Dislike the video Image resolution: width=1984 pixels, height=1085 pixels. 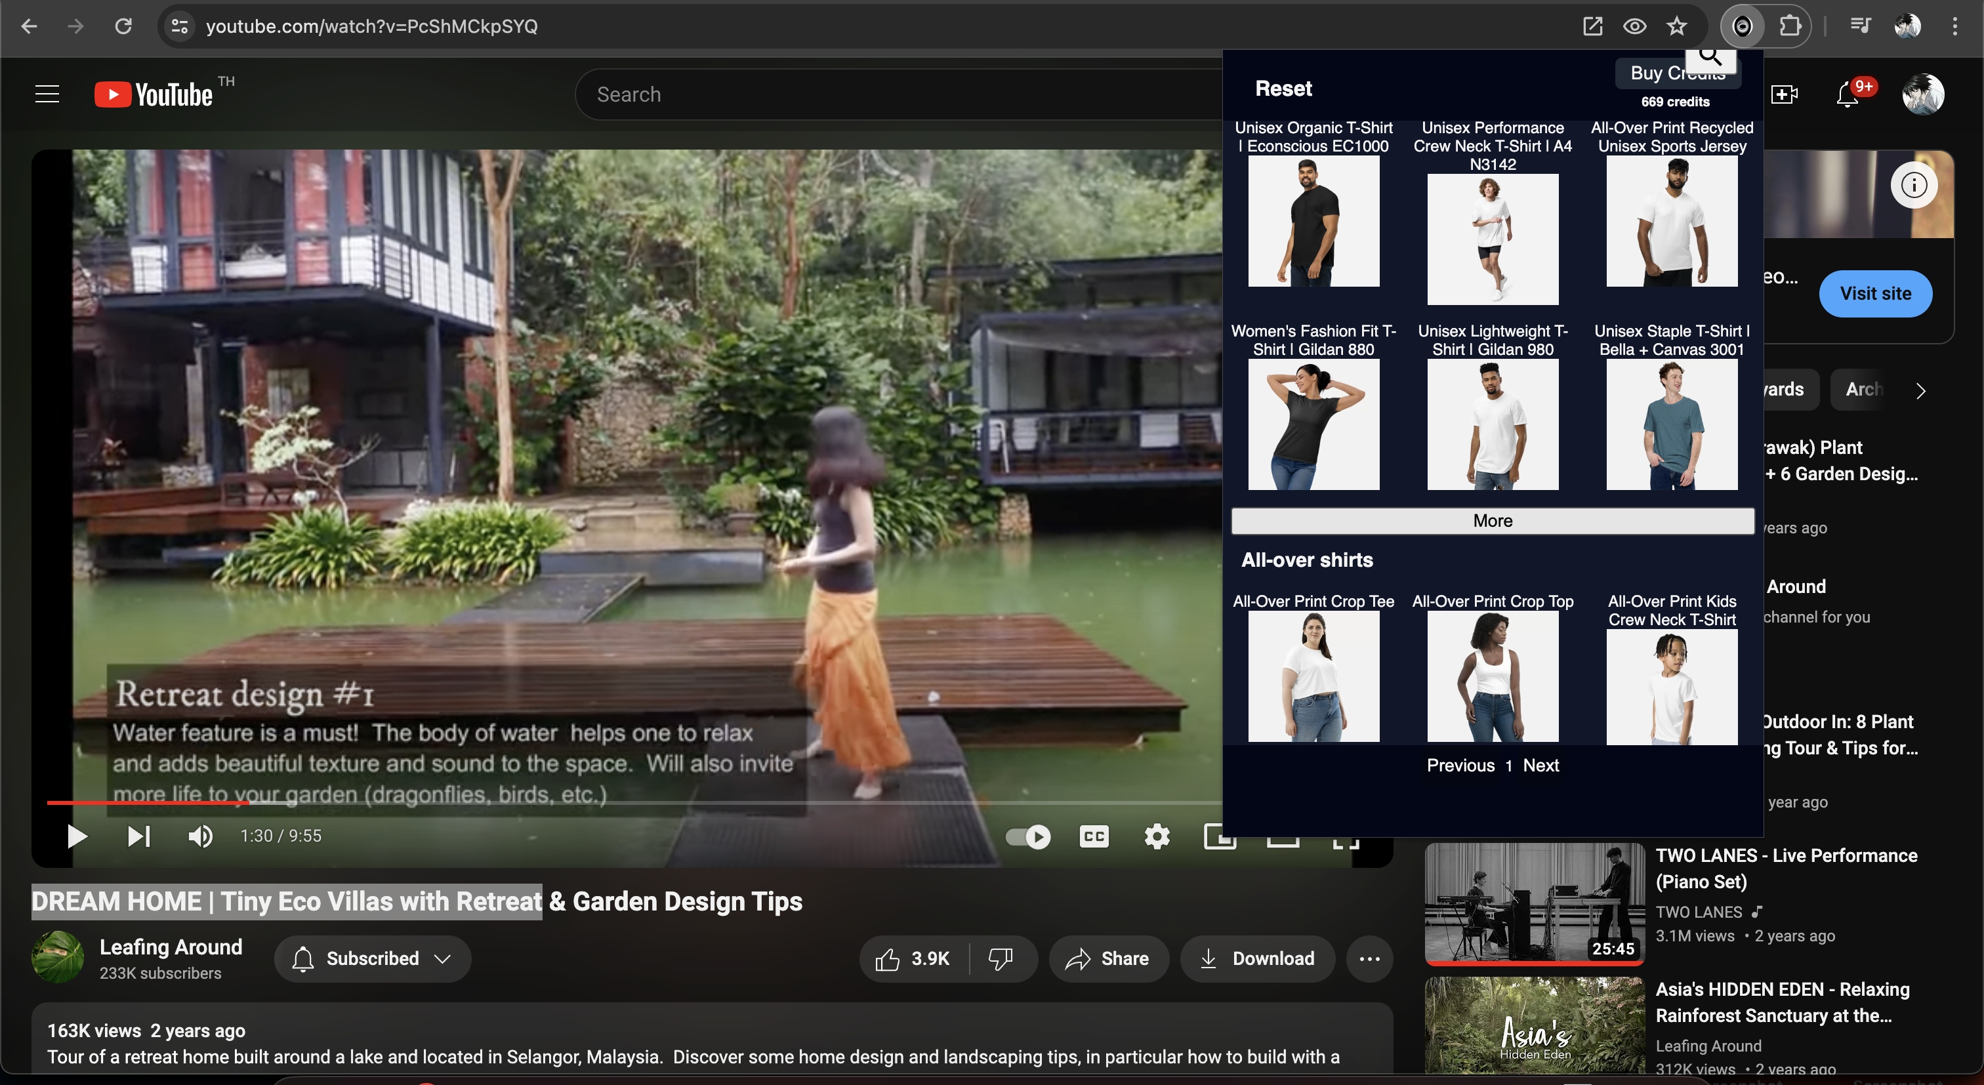tap(1000, 958)
